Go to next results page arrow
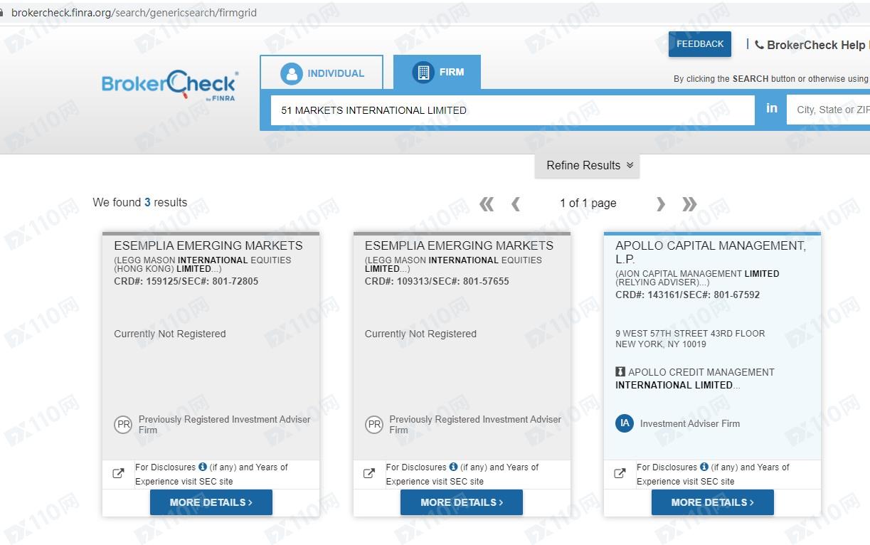The width and height of the screenshot is (870, 545). click(660, 204)
